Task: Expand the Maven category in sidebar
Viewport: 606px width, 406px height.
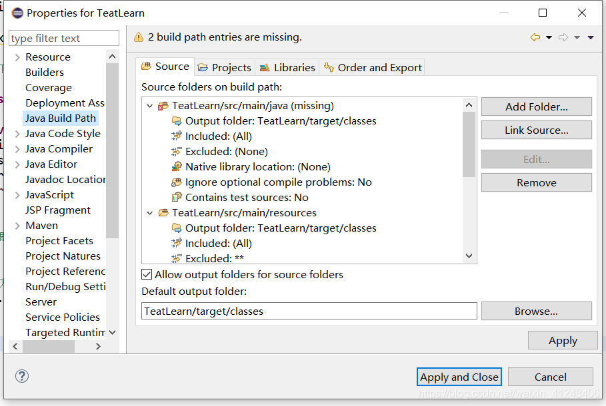Action: tap(17, 226)
